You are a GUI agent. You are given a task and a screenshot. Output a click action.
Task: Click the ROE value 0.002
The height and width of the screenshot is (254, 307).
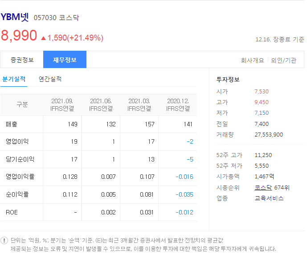click(x=108, y=212)
